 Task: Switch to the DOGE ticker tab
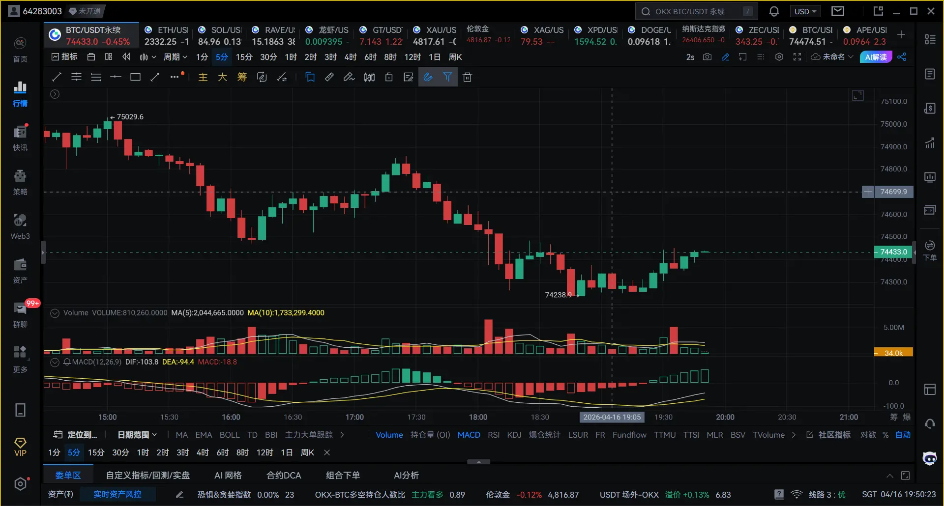coord(649,36)
